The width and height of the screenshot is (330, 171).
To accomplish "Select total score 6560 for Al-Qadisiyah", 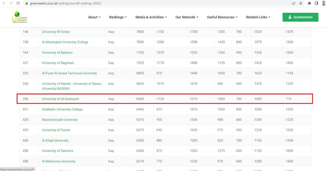I will click(x=140, y=99).
